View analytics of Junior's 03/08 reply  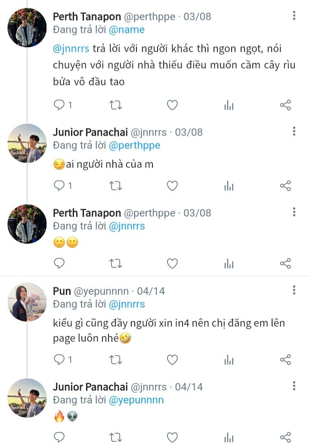pyautogui.click(x=229, y=186)
